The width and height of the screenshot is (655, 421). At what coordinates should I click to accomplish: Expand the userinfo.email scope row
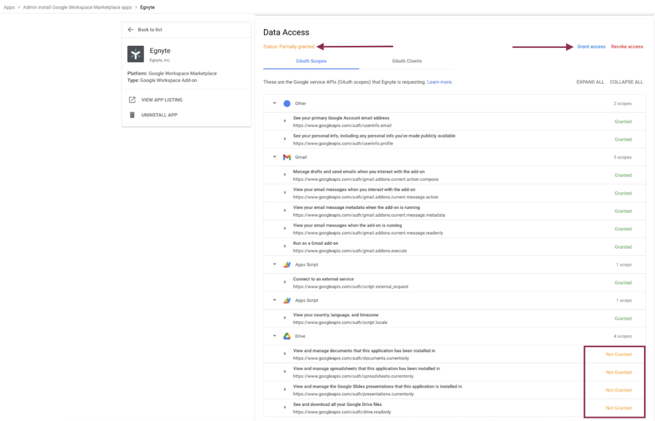tap(285, 121)
